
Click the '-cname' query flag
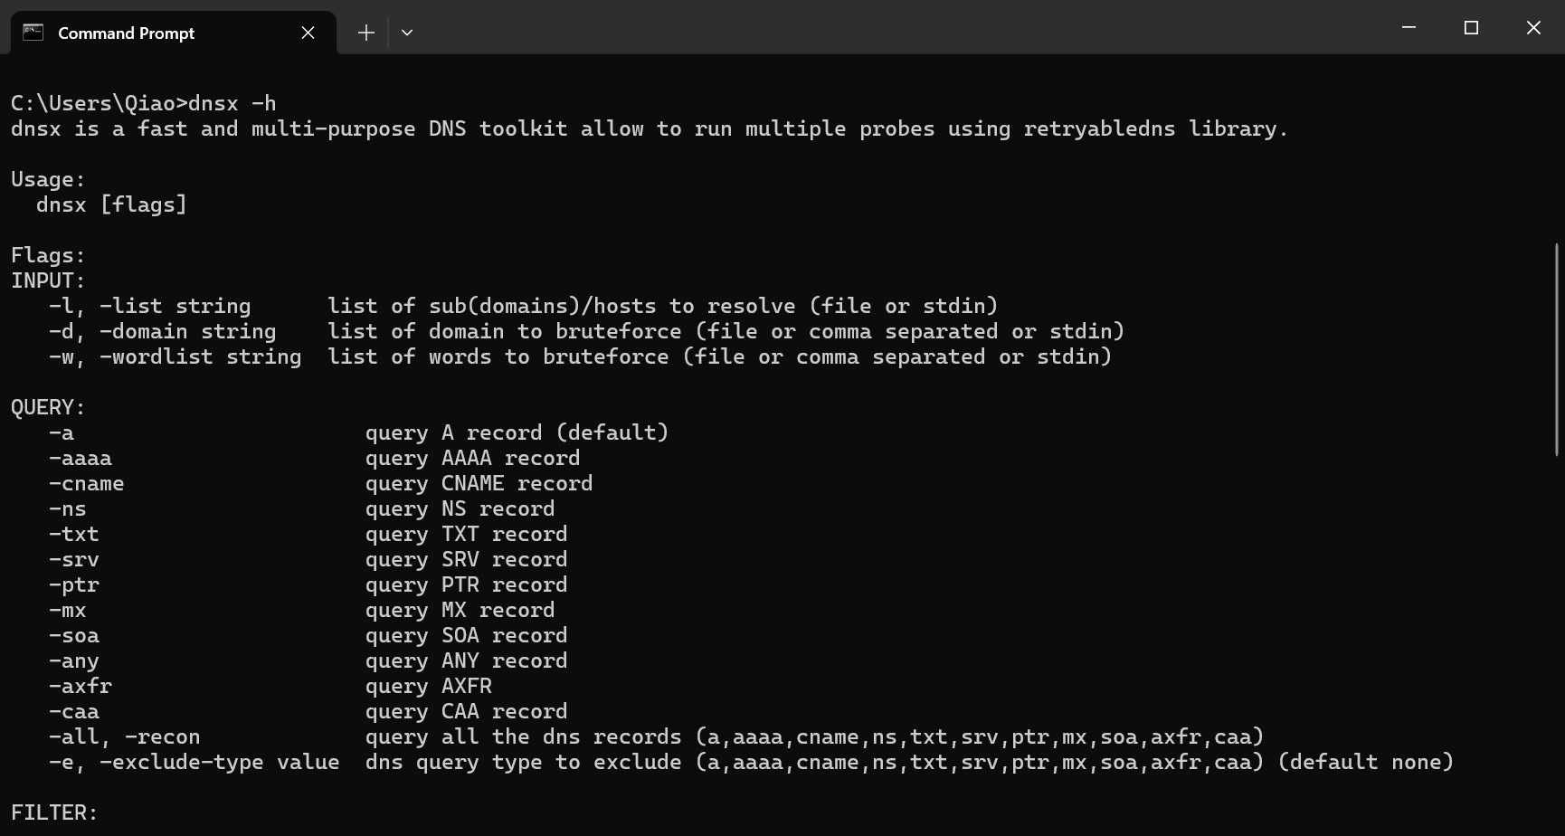pos(87,484)
